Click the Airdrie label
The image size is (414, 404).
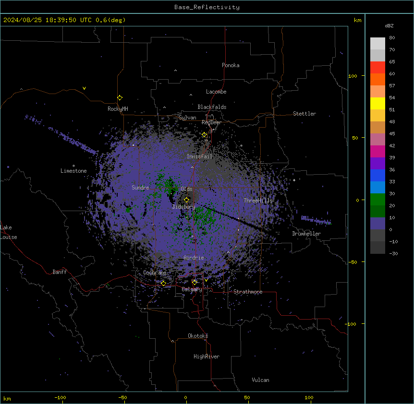coord(194,258)
